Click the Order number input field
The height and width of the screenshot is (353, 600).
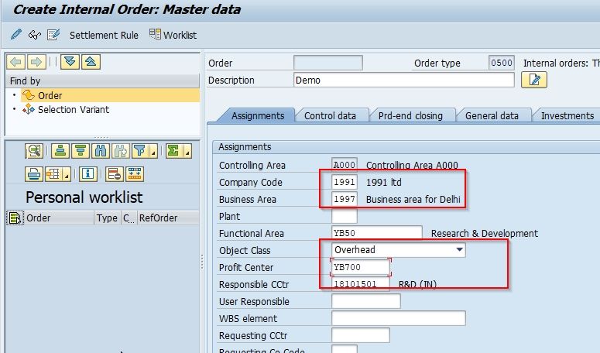(x=328, y=63)
